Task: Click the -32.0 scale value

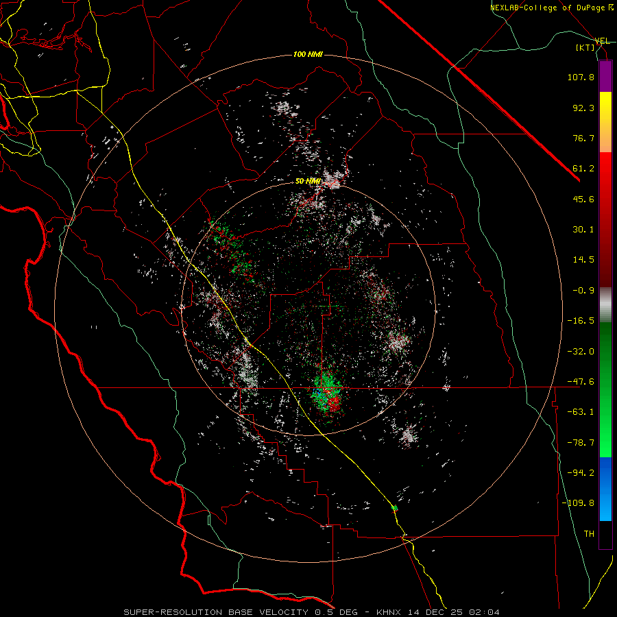Action: pos(581,352)
